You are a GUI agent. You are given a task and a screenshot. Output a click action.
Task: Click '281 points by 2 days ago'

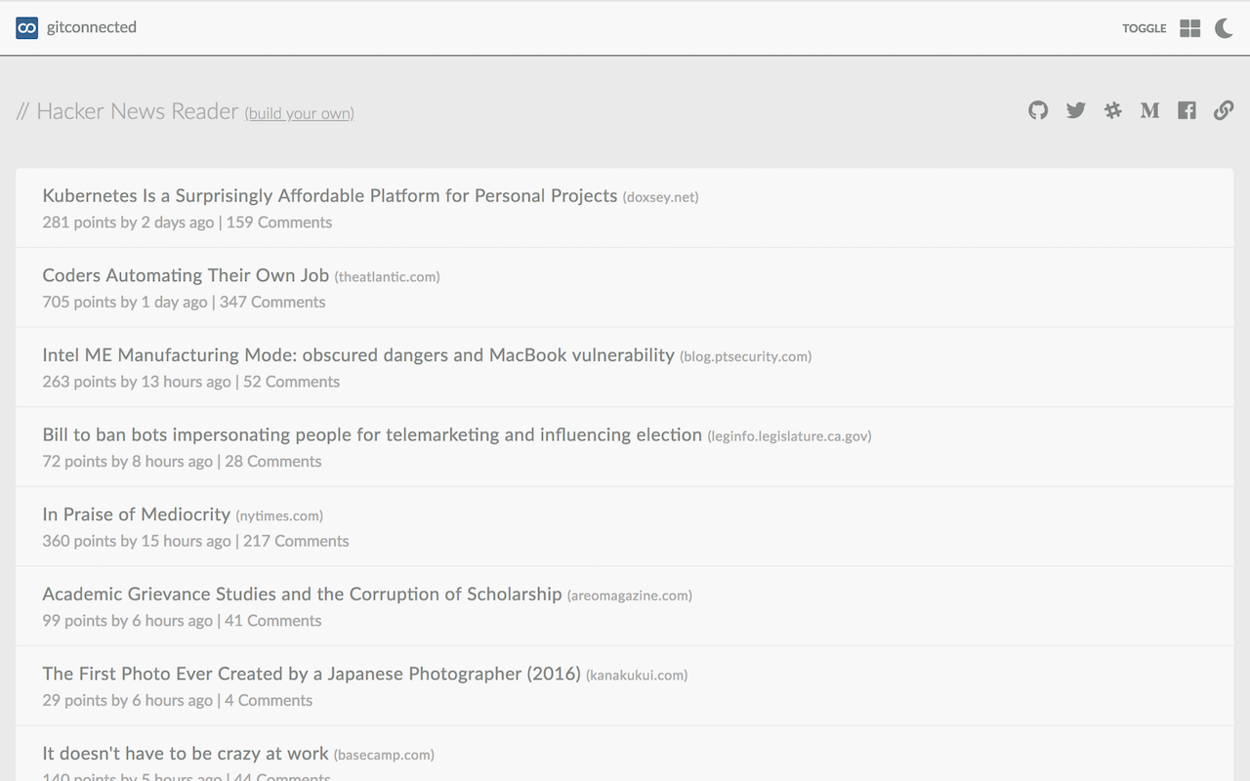(128, 223)
